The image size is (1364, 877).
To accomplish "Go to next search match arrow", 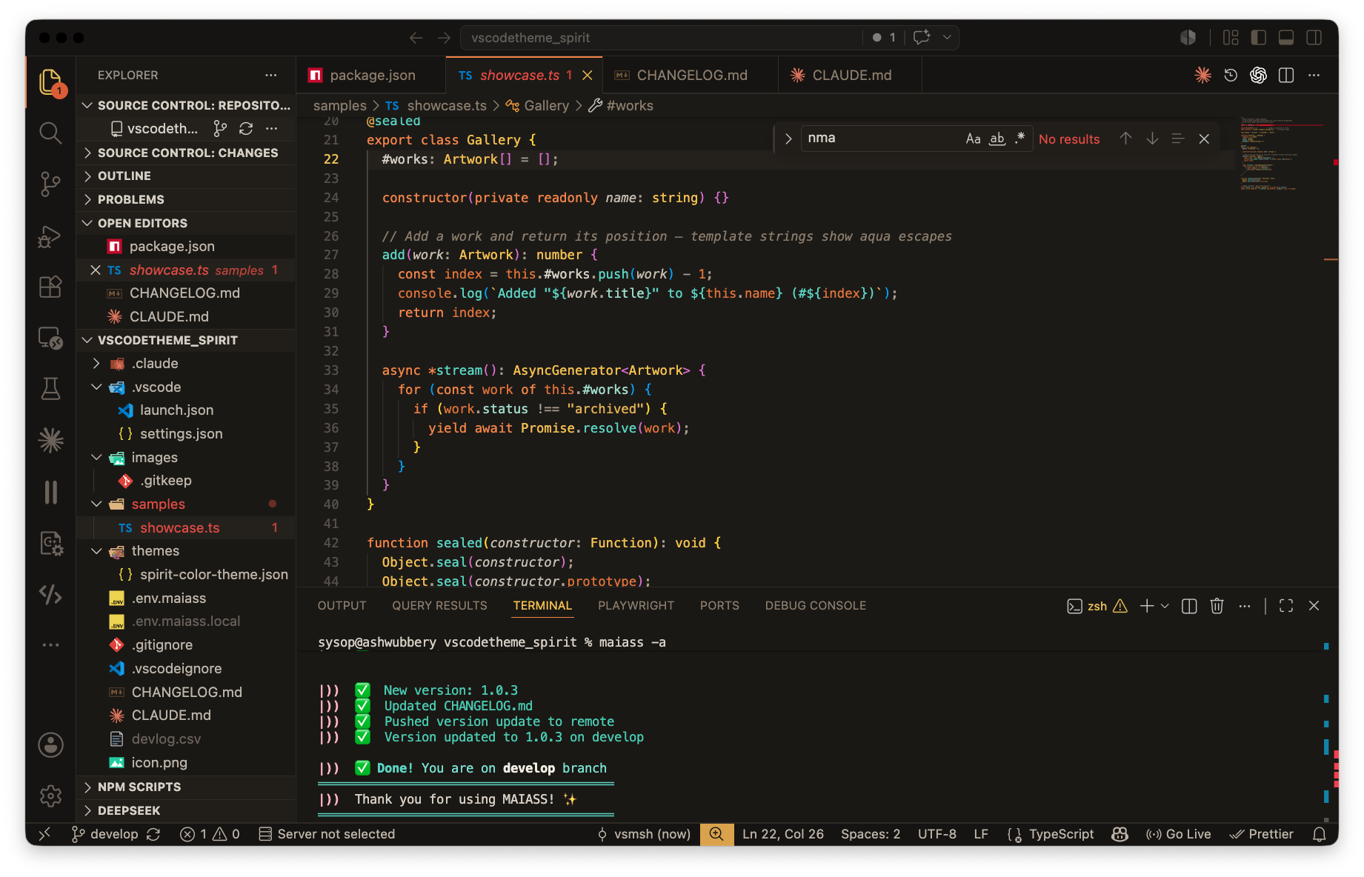I will tap(1152, 139).
